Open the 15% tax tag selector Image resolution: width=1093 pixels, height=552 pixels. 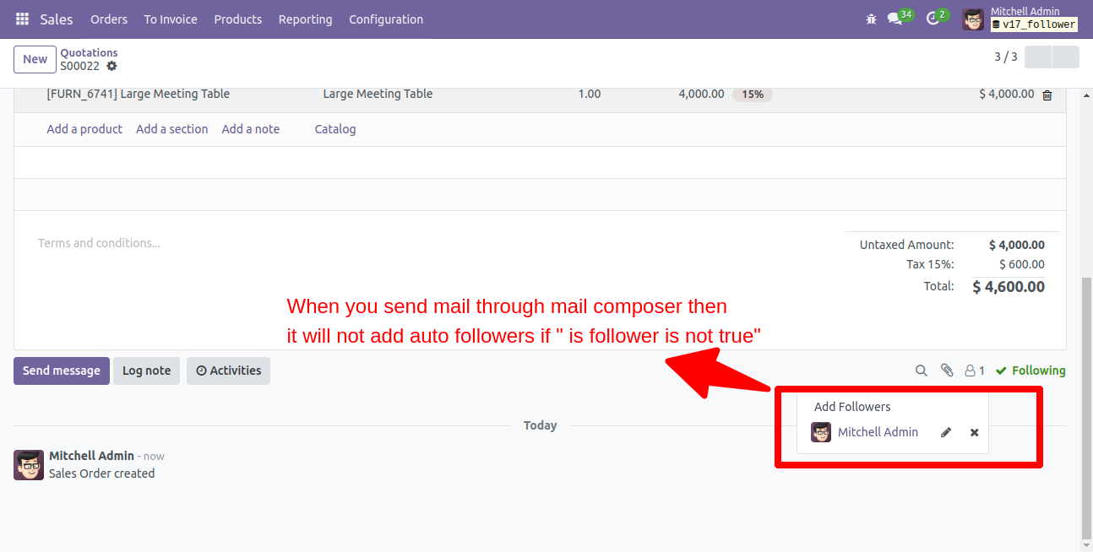[752, 94]
